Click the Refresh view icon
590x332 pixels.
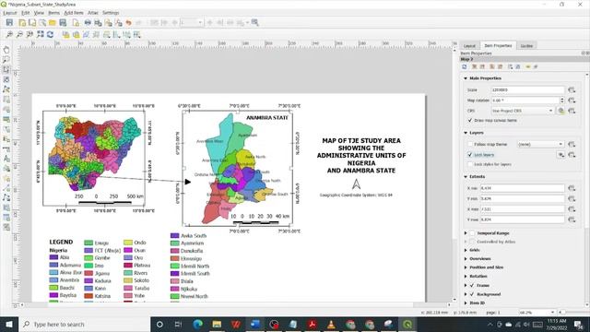50,35
